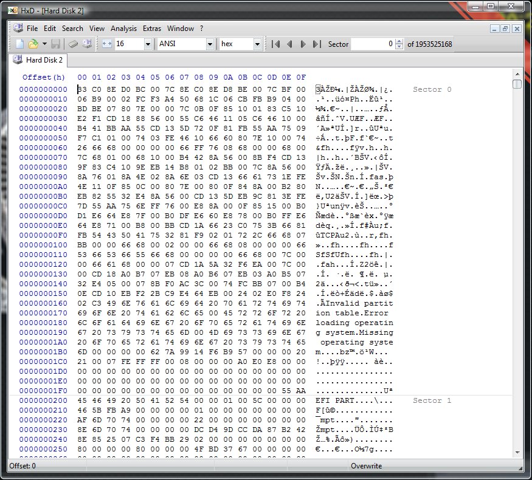Click the Save floppy disk icon
Screen dimensions: 532x480
tap(56, 44)
